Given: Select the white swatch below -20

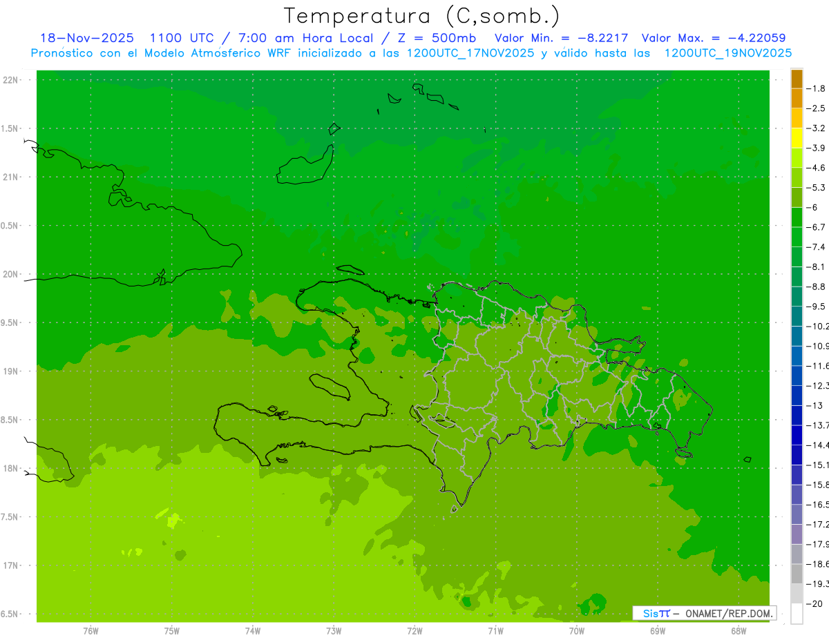Looking at the screenshot, I should pyautogui.click(x=797, y=614).
